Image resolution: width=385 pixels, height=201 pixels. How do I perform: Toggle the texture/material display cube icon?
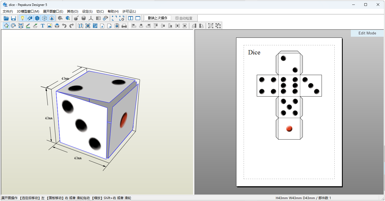point(30,18)
